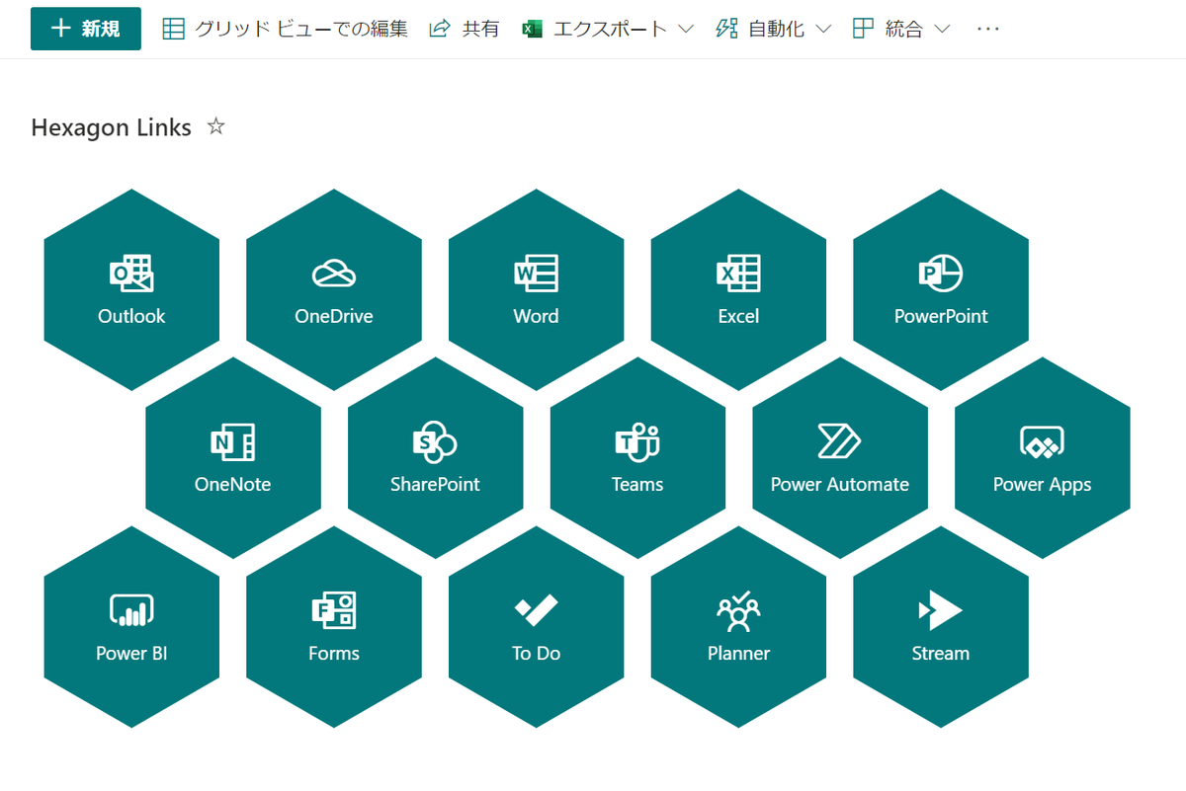Open the Outlook hexagon tile
The image size is (1186, 791).
[x=131, y=290]
